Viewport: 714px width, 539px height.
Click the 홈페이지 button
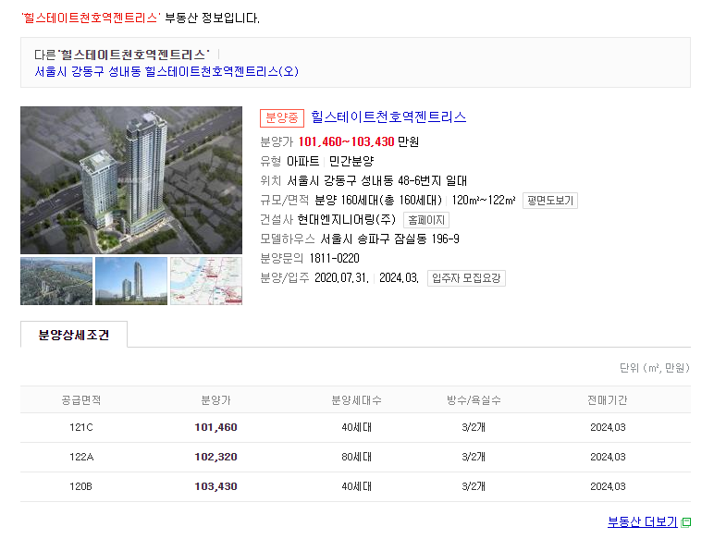426,220
